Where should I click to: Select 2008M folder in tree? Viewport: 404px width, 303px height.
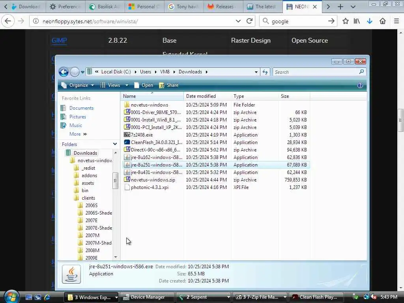(92, 250)
